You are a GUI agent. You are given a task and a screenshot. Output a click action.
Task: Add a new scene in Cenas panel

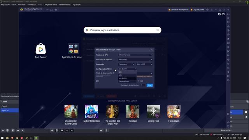point(3,131)
